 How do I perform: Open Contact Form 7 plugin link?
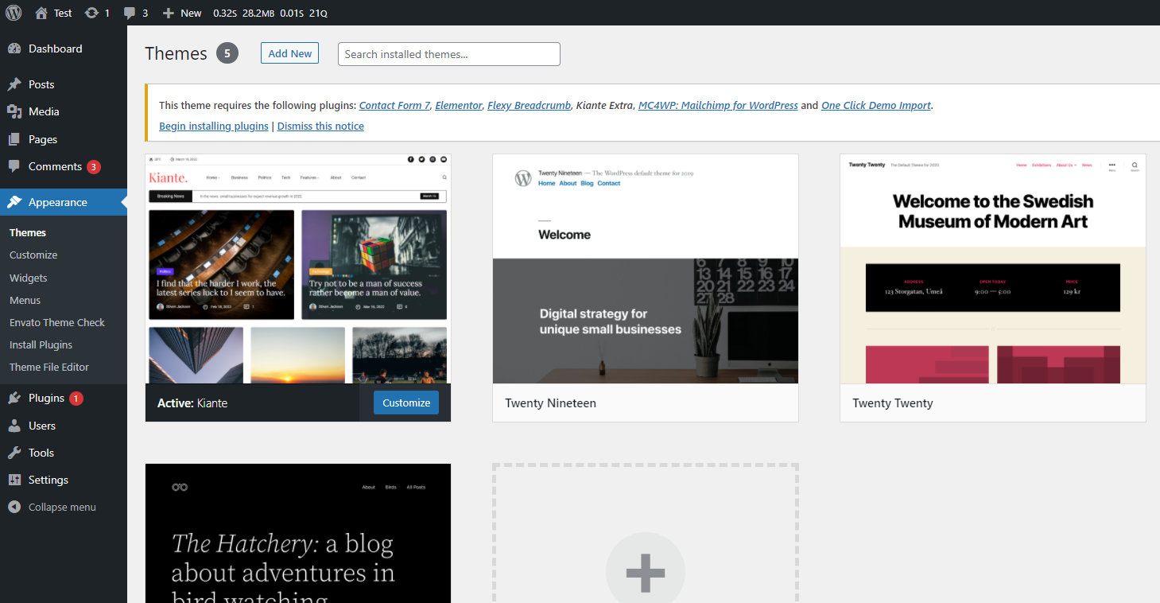394,105
